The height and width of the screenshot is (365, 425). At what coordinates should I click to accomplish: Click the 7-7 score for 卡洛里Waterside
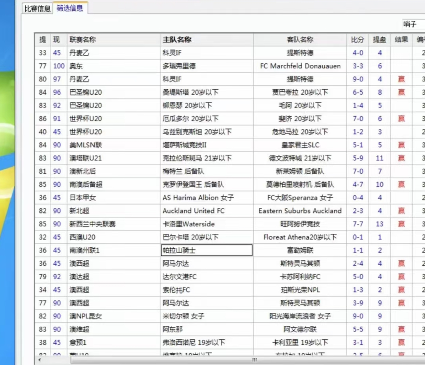[x=357, y=224]
